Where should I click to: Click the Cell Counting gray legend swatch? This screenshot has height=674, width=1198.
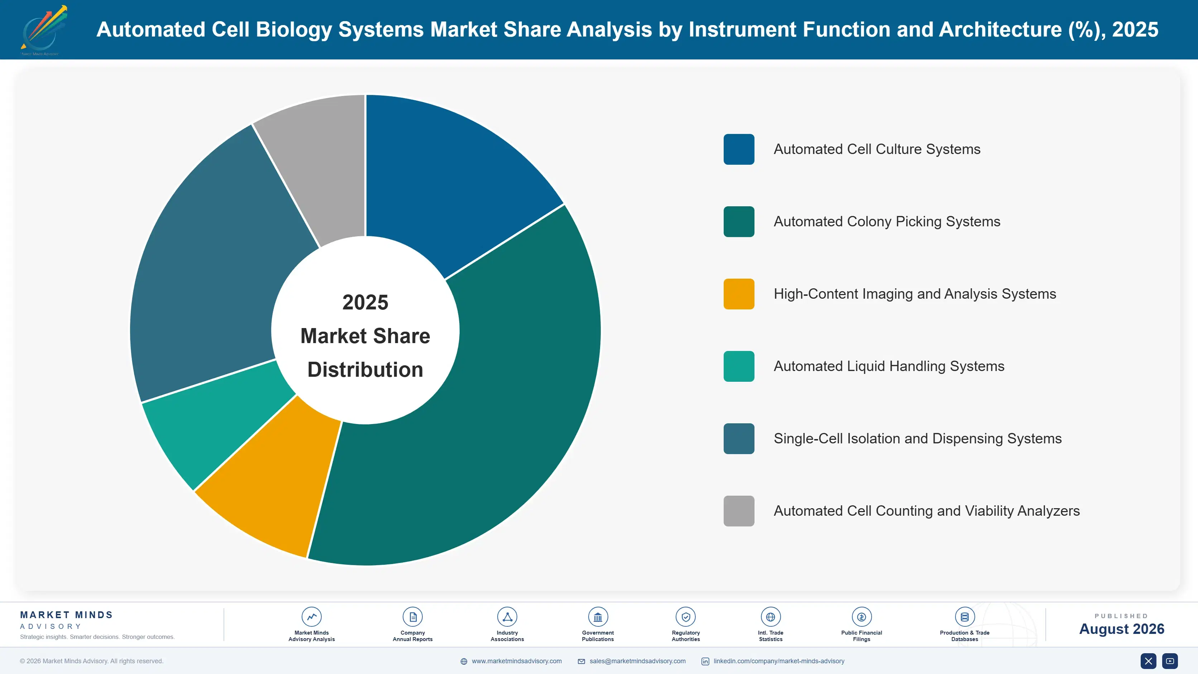(x=738, y=511)
